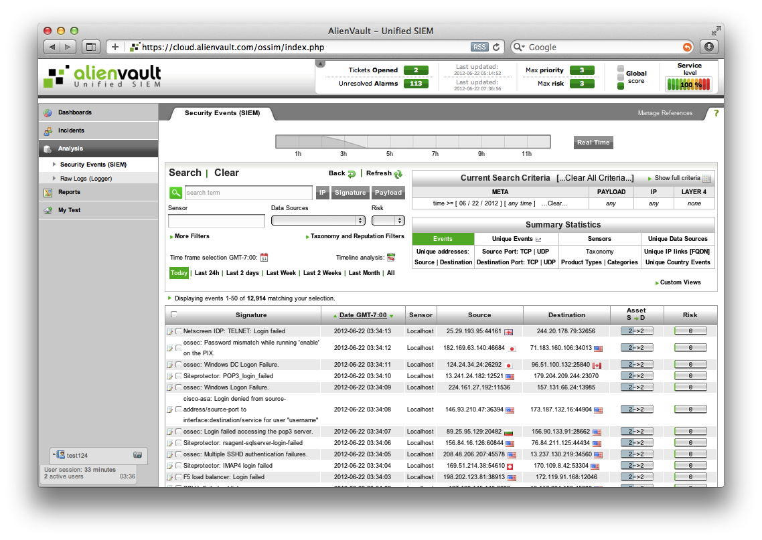Click the bookmarks book icon in toolbar
The image size is (762, 540).
tap(90, 47)
